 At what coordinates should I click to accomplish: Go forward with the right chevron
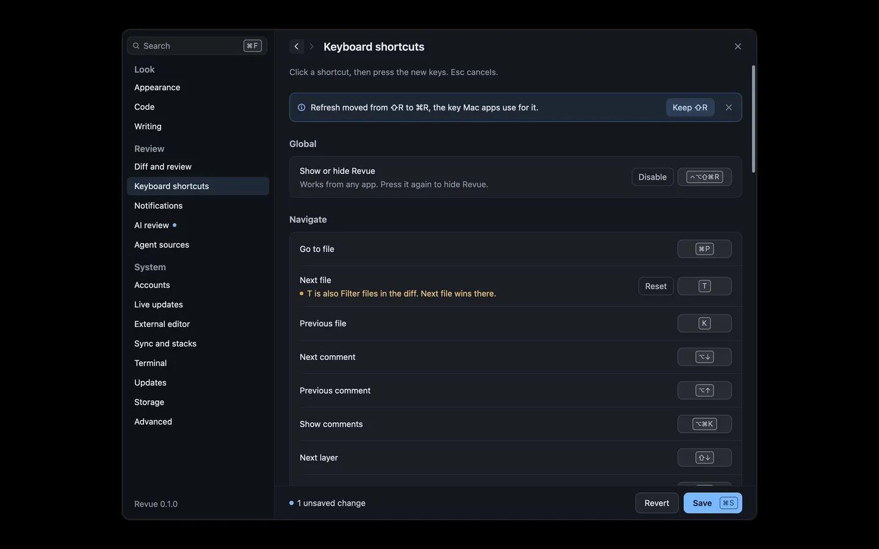311,46
